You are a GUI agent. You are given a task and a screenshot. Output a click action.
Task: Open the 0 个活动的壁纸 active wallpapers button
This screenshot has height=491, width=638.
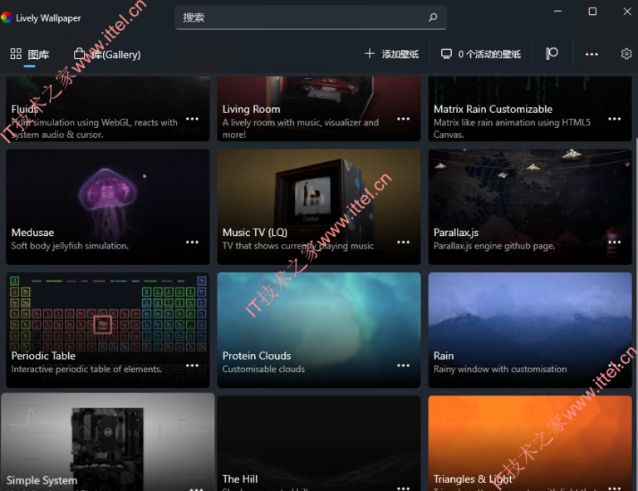click(x=481, y=54)
